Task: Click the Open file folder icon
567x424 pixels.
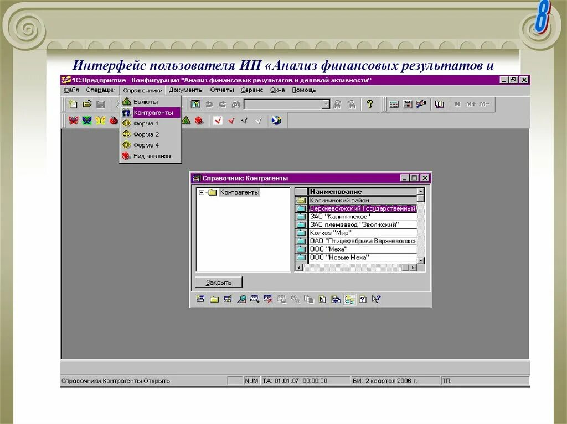Action: coord(87,104)
